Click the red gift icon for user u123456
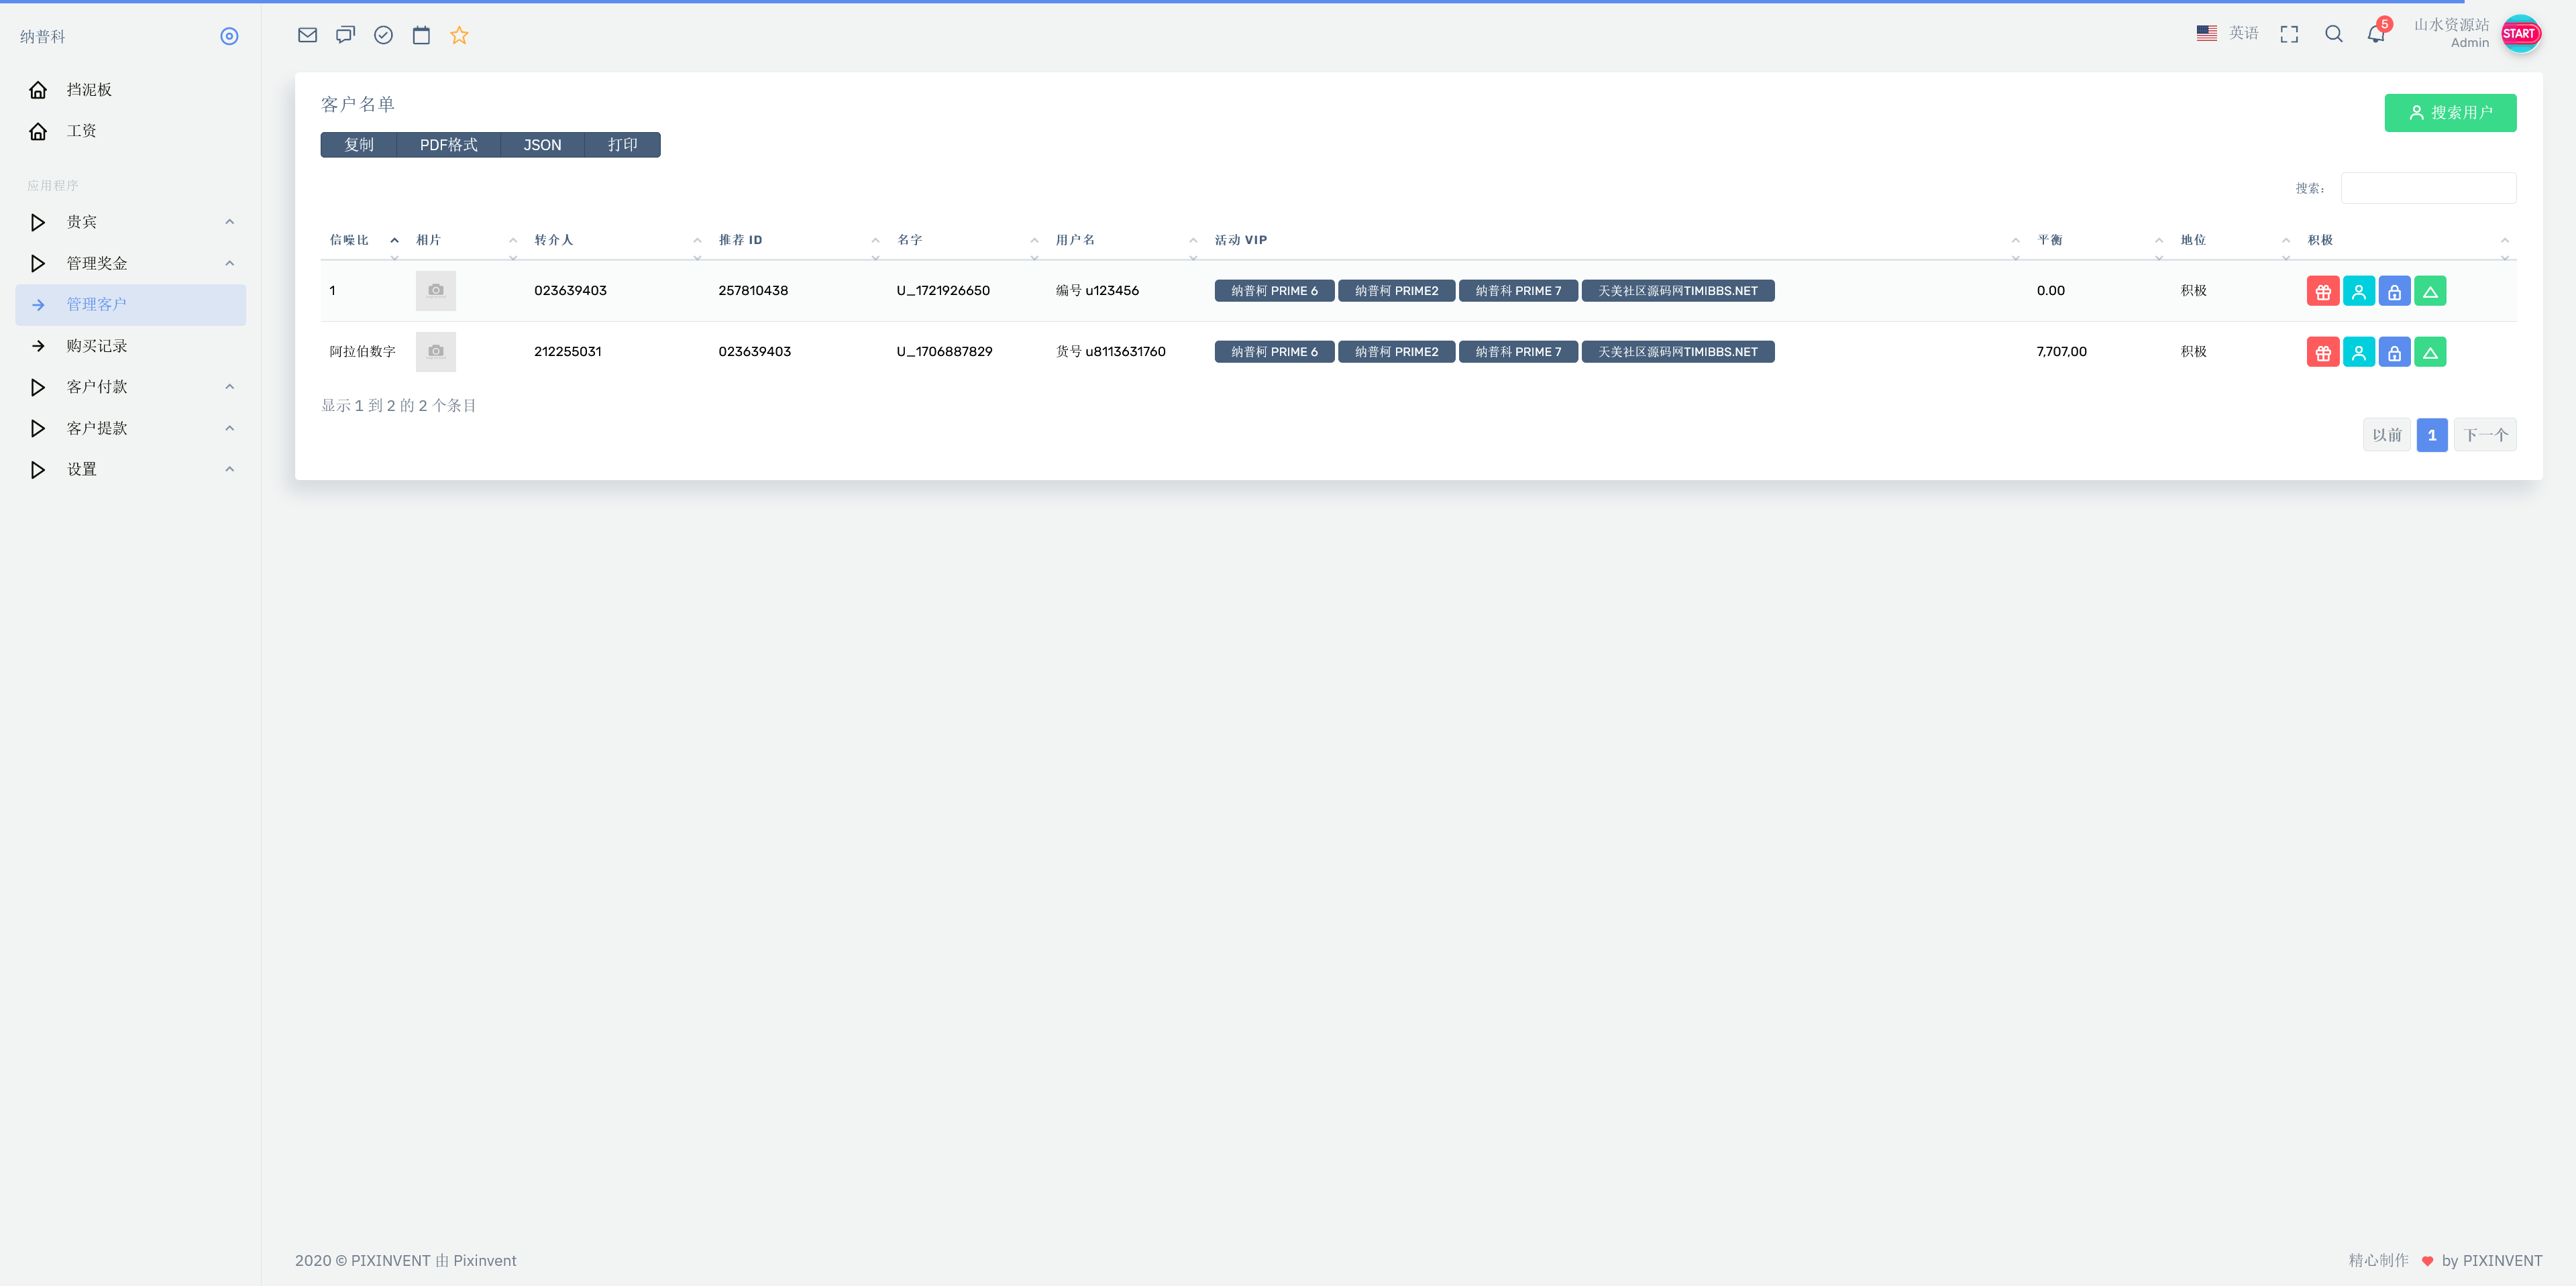The image size is (2576, 1286). click(2322, 290)
